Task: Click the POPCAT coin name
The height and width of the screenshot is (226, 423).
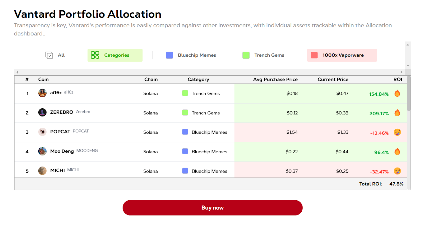Action: pyautogui.click(x=60, y=132)
